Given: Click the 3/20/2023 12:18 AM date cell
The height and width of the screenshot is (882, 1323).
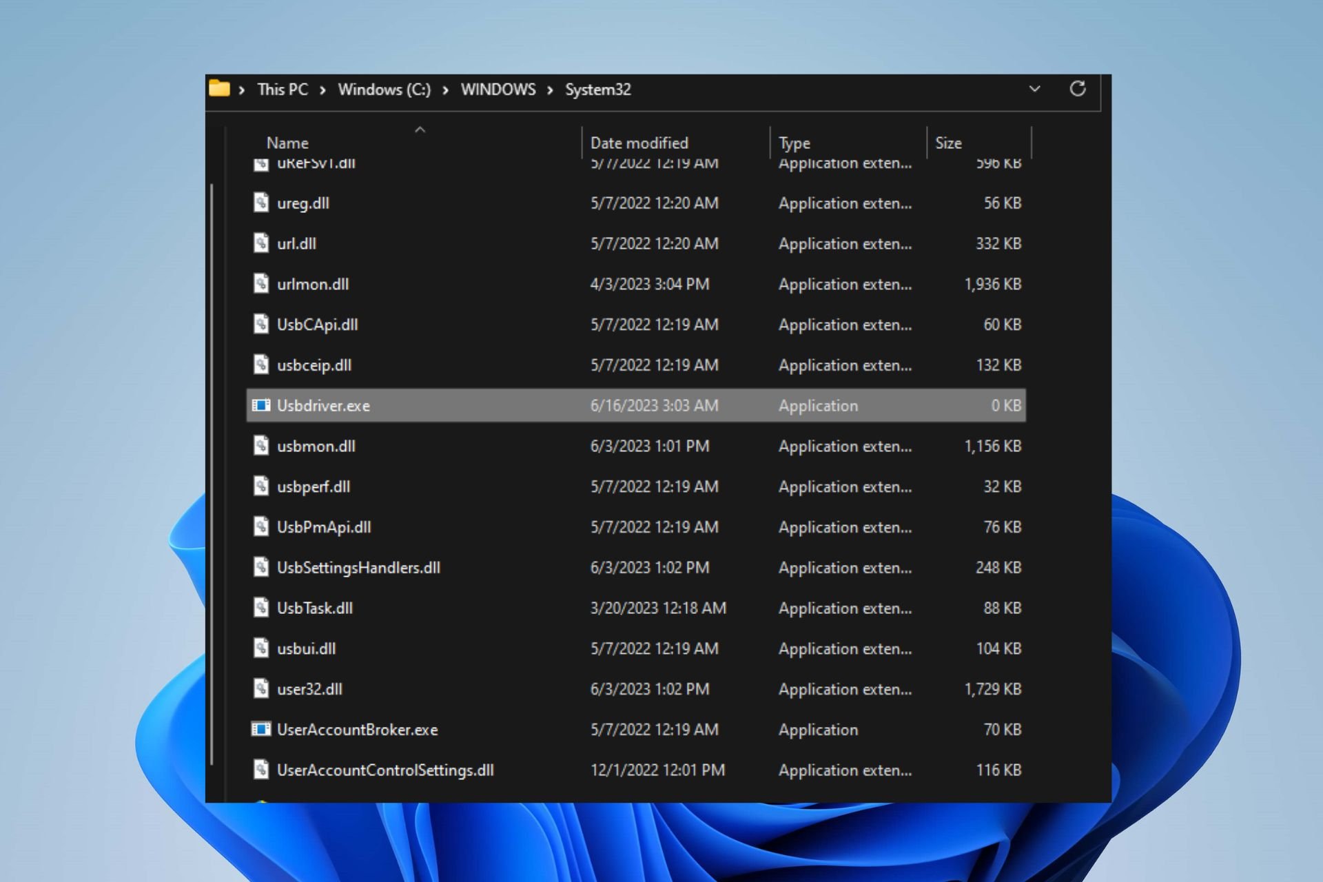Looking at the screenshot, I should (x=658, y=608).
